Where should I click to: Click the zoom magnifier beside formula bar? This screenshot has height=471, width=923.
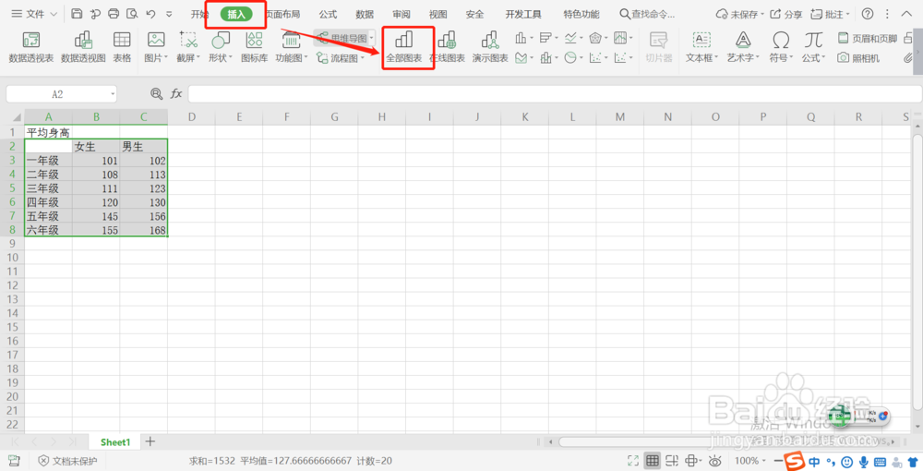156,93
